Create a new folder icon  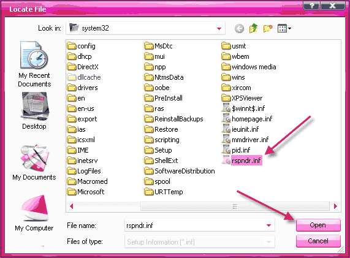click(268, 28)
